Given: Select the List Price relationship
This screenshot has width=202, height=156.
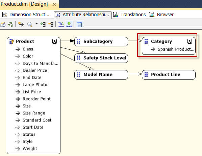Looking at the screenshot, I should click(32, 92).
